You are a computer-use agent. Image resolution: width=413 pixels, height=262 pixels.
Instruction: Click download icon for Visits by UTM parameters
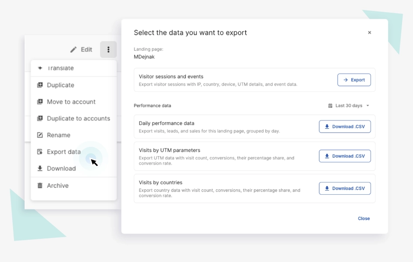click(x=327, y=156)
